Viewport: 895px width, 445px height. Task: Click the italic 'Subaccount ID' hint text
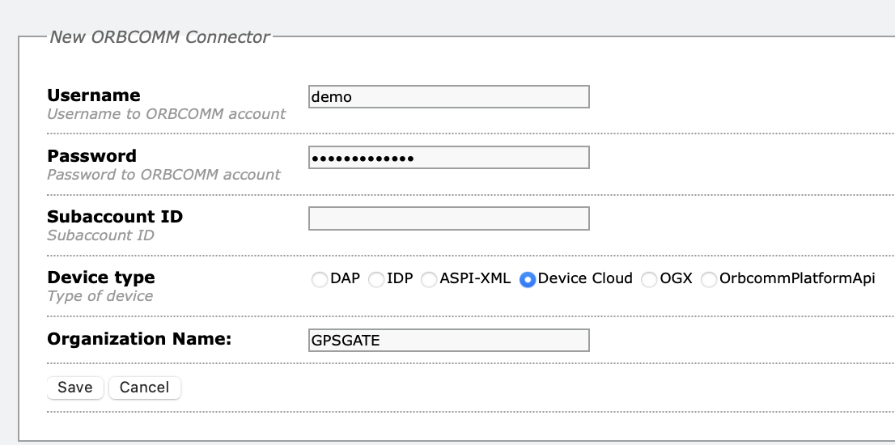coord(100,235)
